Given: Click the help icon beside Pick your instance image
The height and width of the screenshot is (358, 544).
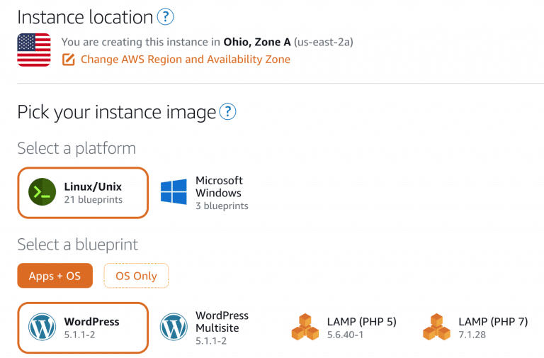Looking at the screenshot, I should tap(227, 112).
